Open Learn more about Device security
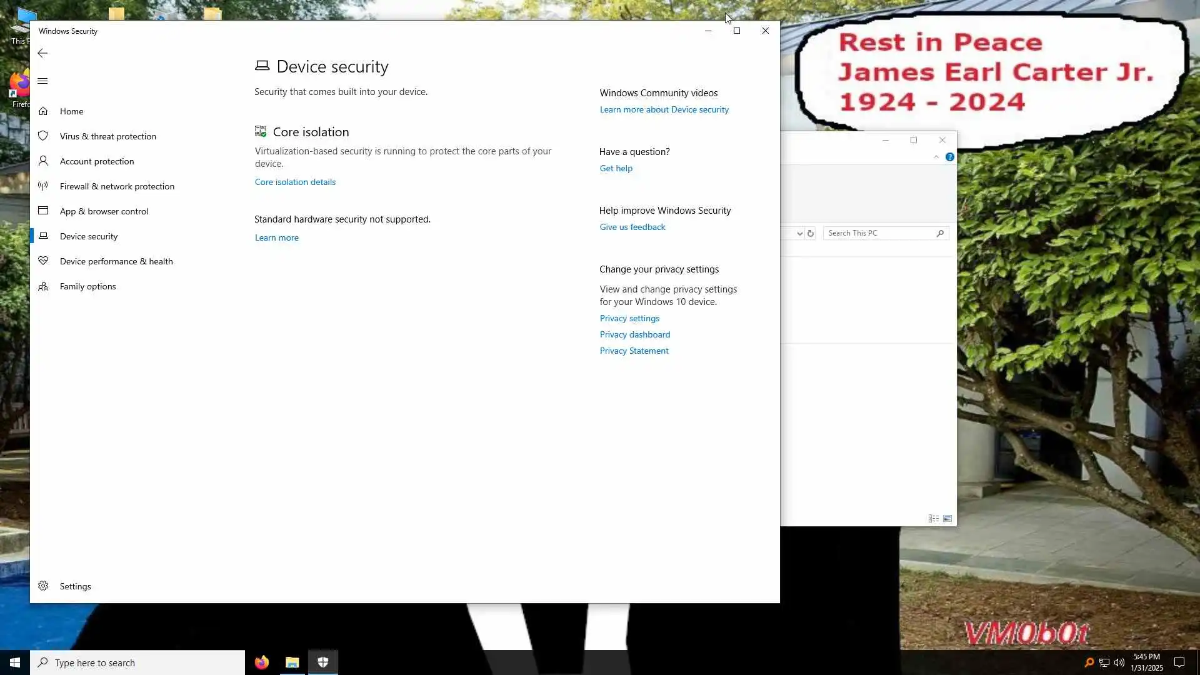The height and width of the screenshot is (675, 1200). [x=664, y=109]
